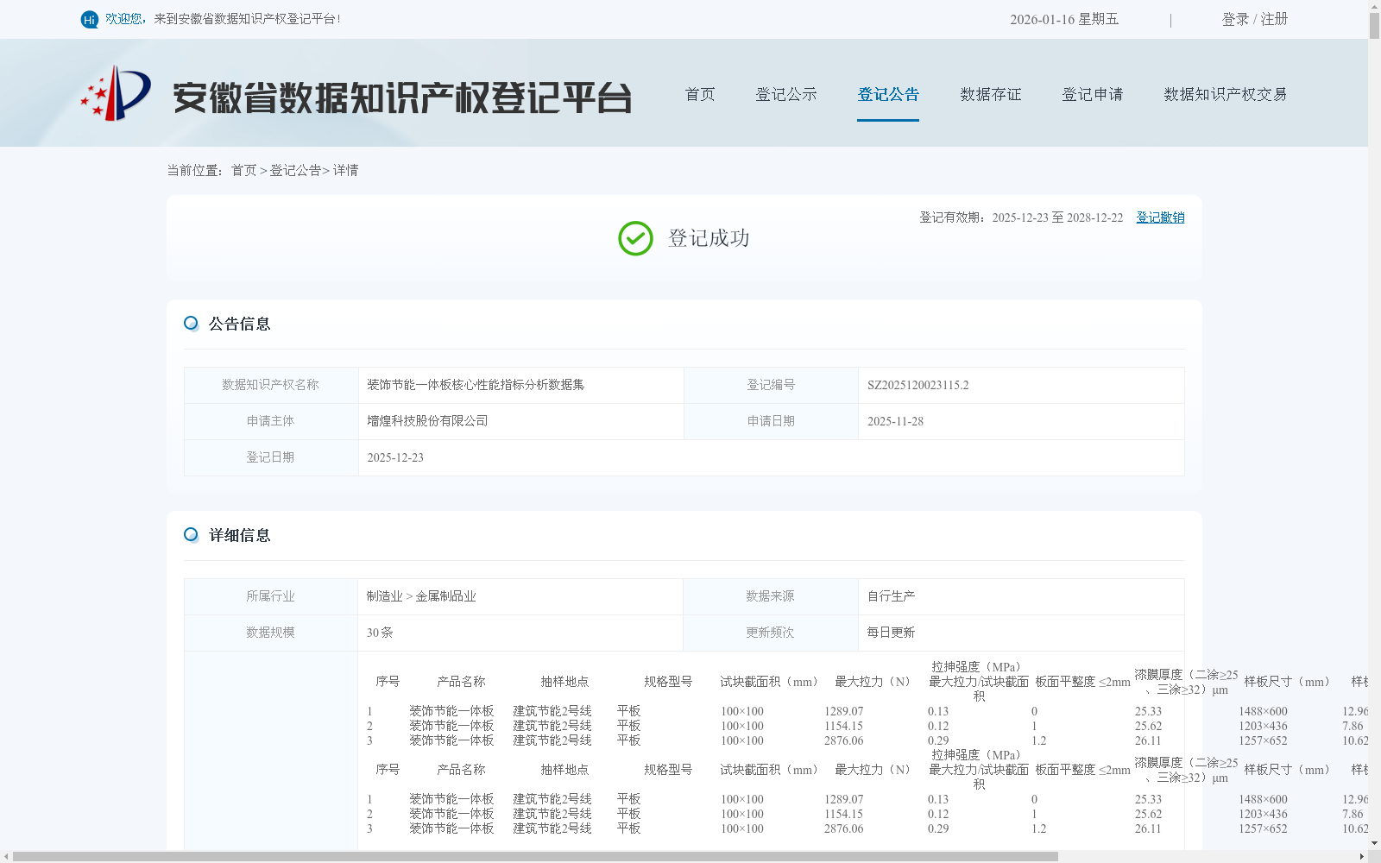Click the 登记撤销 link
Image resolution: width=1381 pixels, height=863 pixels.
pos(1160,217)
